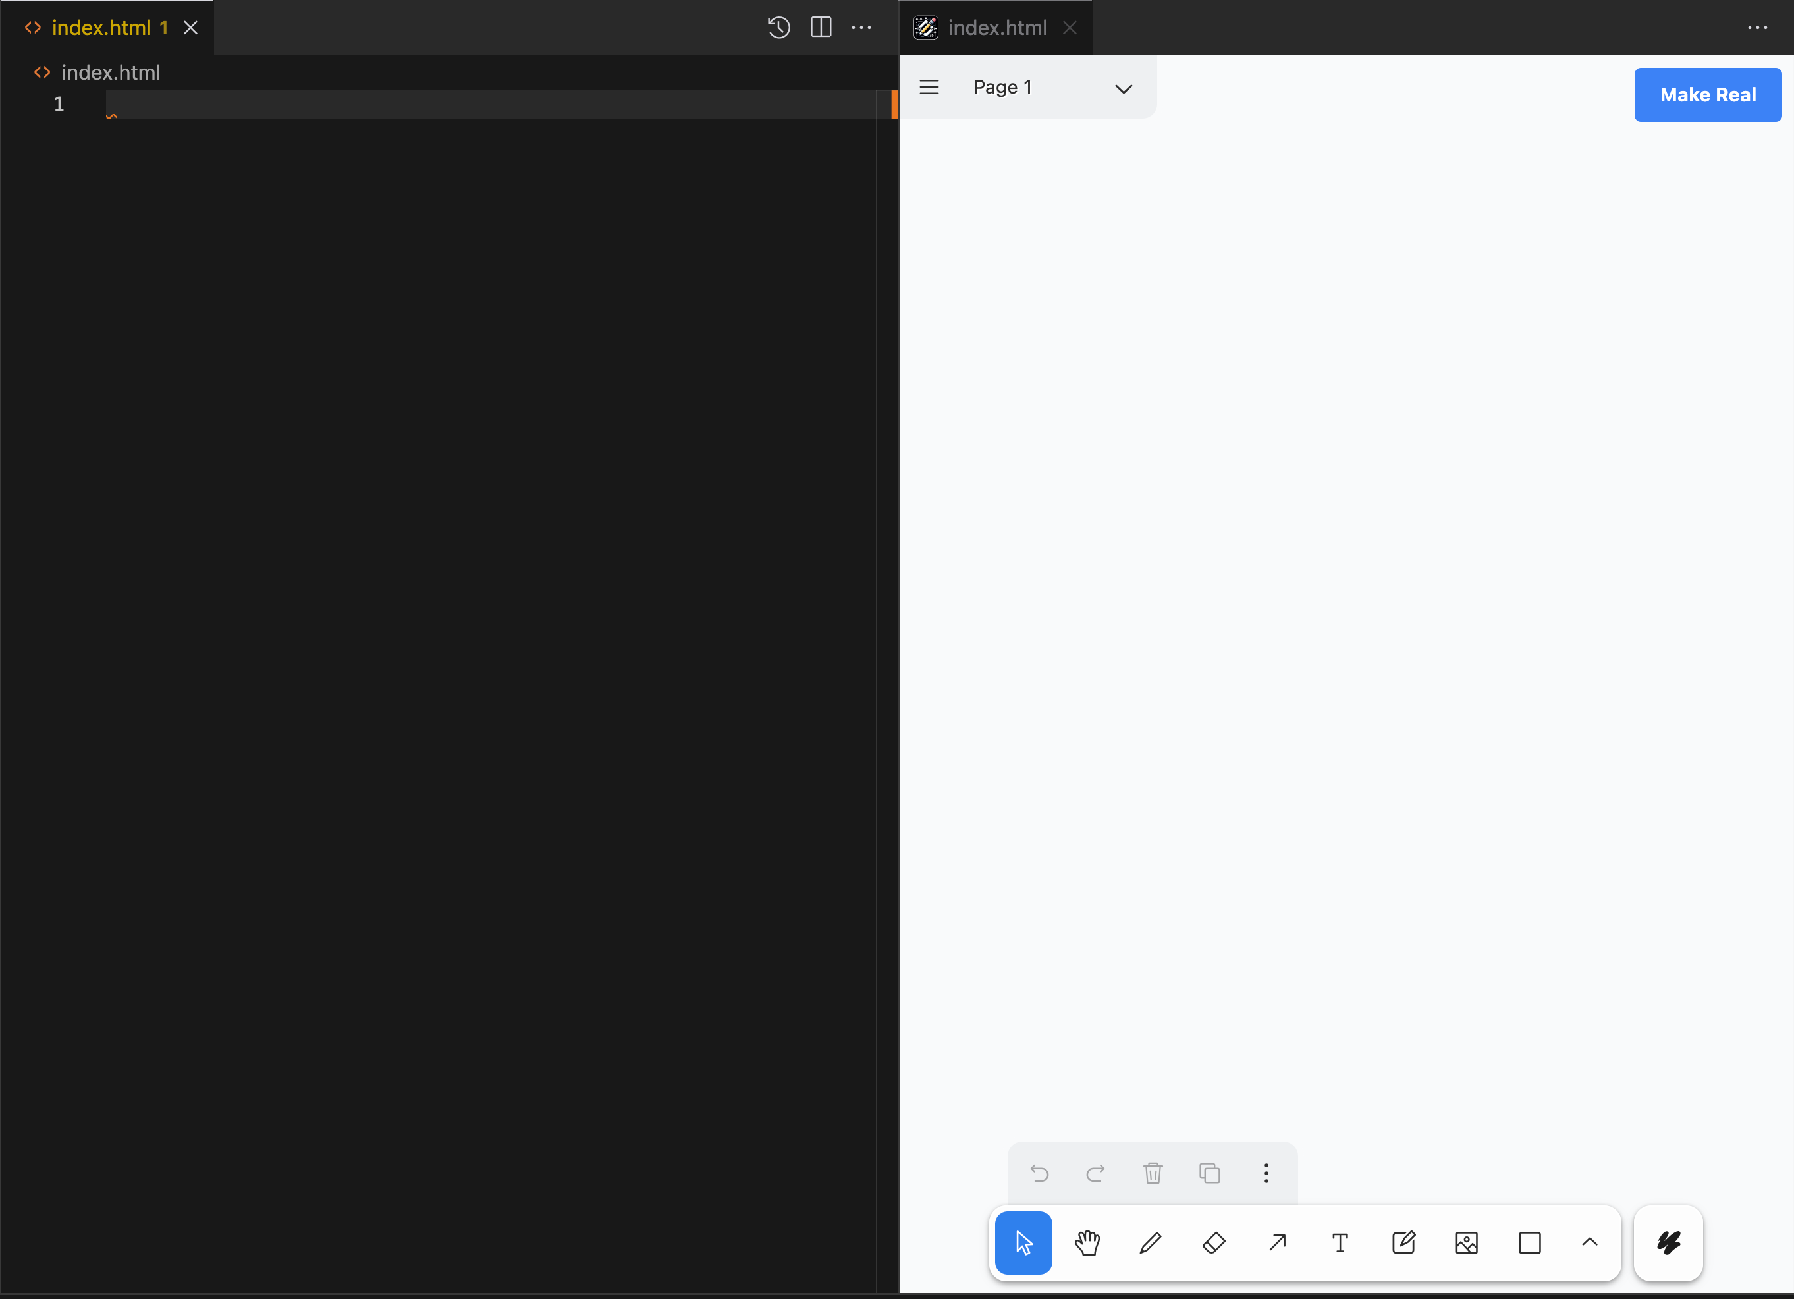Open editor timeline history icon
Image resolution: width=1794 pixels, height=1299 pixels.
pyautogui.click(x=778, y=28)
